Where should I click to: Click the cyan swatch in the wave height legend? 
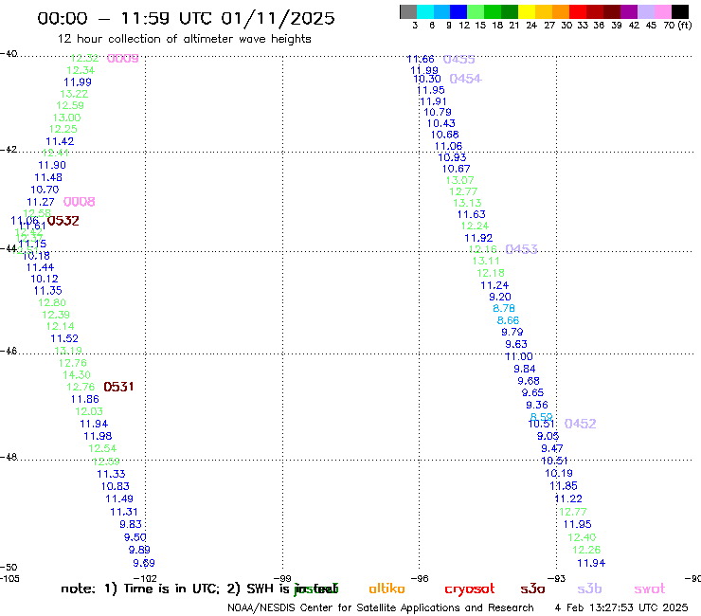click(x=425, y=11)
